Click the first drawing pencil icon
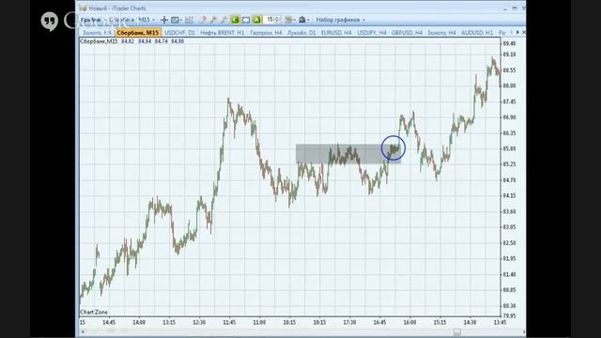 tap(203, 20)
